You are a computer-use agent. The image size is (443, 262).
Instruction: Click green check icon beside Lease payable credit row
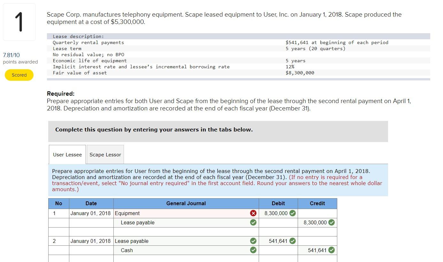click(x=253, y=222)
